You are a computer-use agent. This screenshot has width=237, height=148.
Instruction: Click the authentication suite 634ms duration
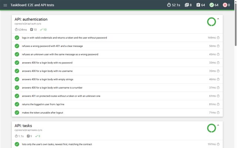coord(21,30)
